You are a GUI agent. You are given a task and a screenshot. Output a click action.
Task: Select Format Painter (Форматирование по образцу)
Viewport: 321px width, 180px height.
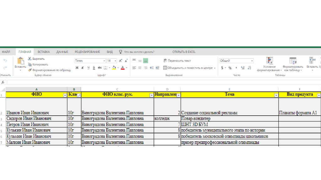click(x=30, y=70)
